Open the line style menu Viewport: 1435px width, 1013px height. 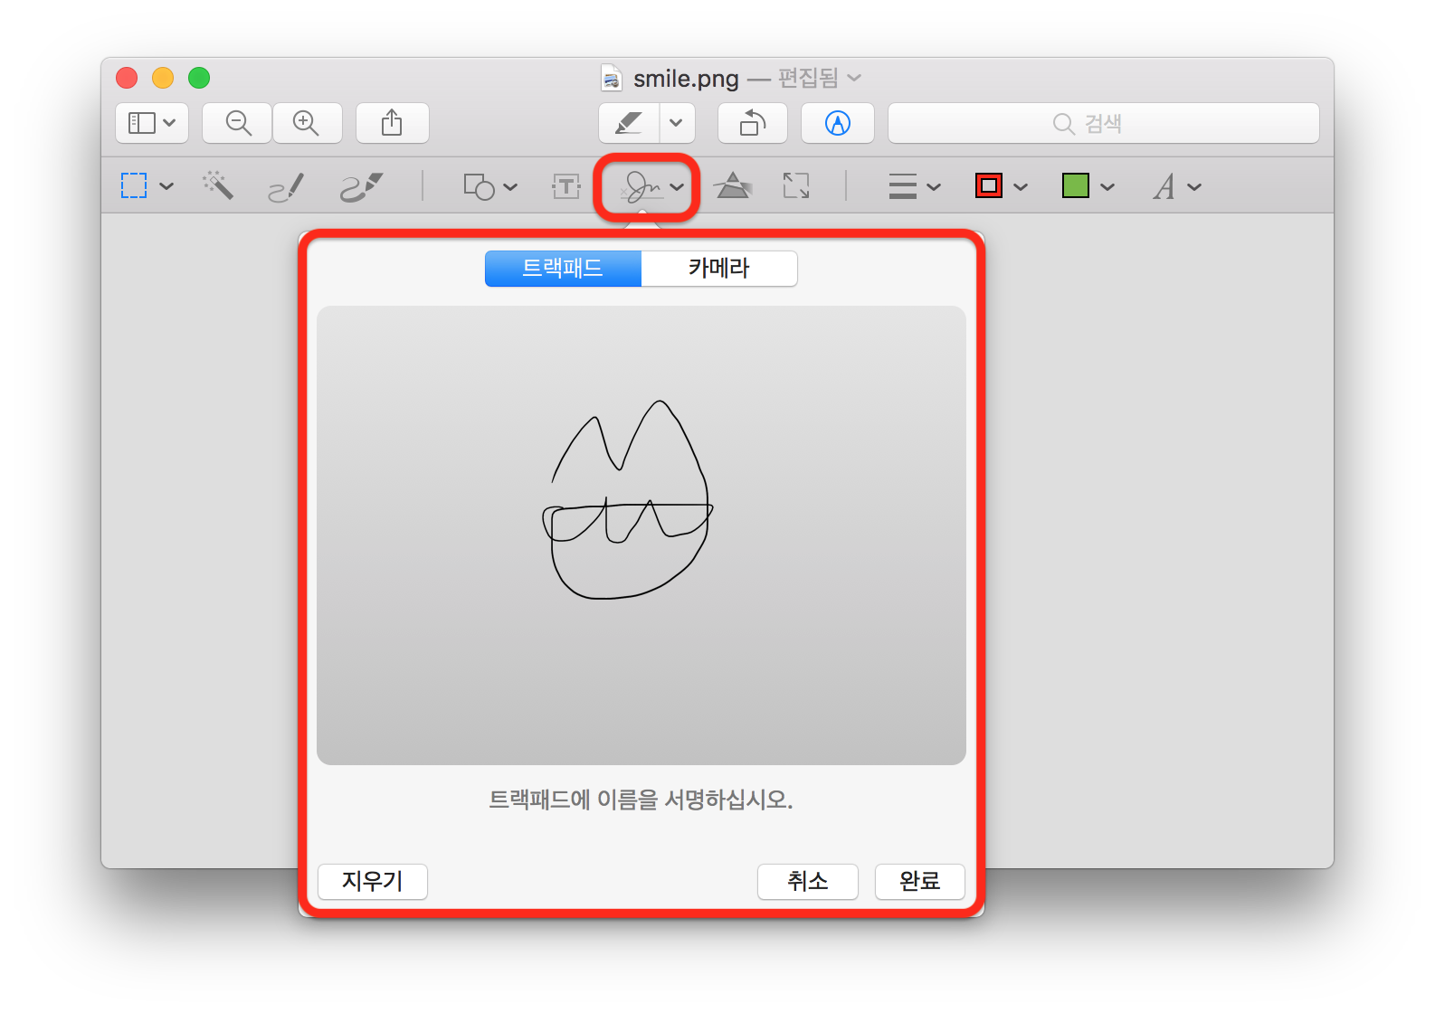pos(903,186)
